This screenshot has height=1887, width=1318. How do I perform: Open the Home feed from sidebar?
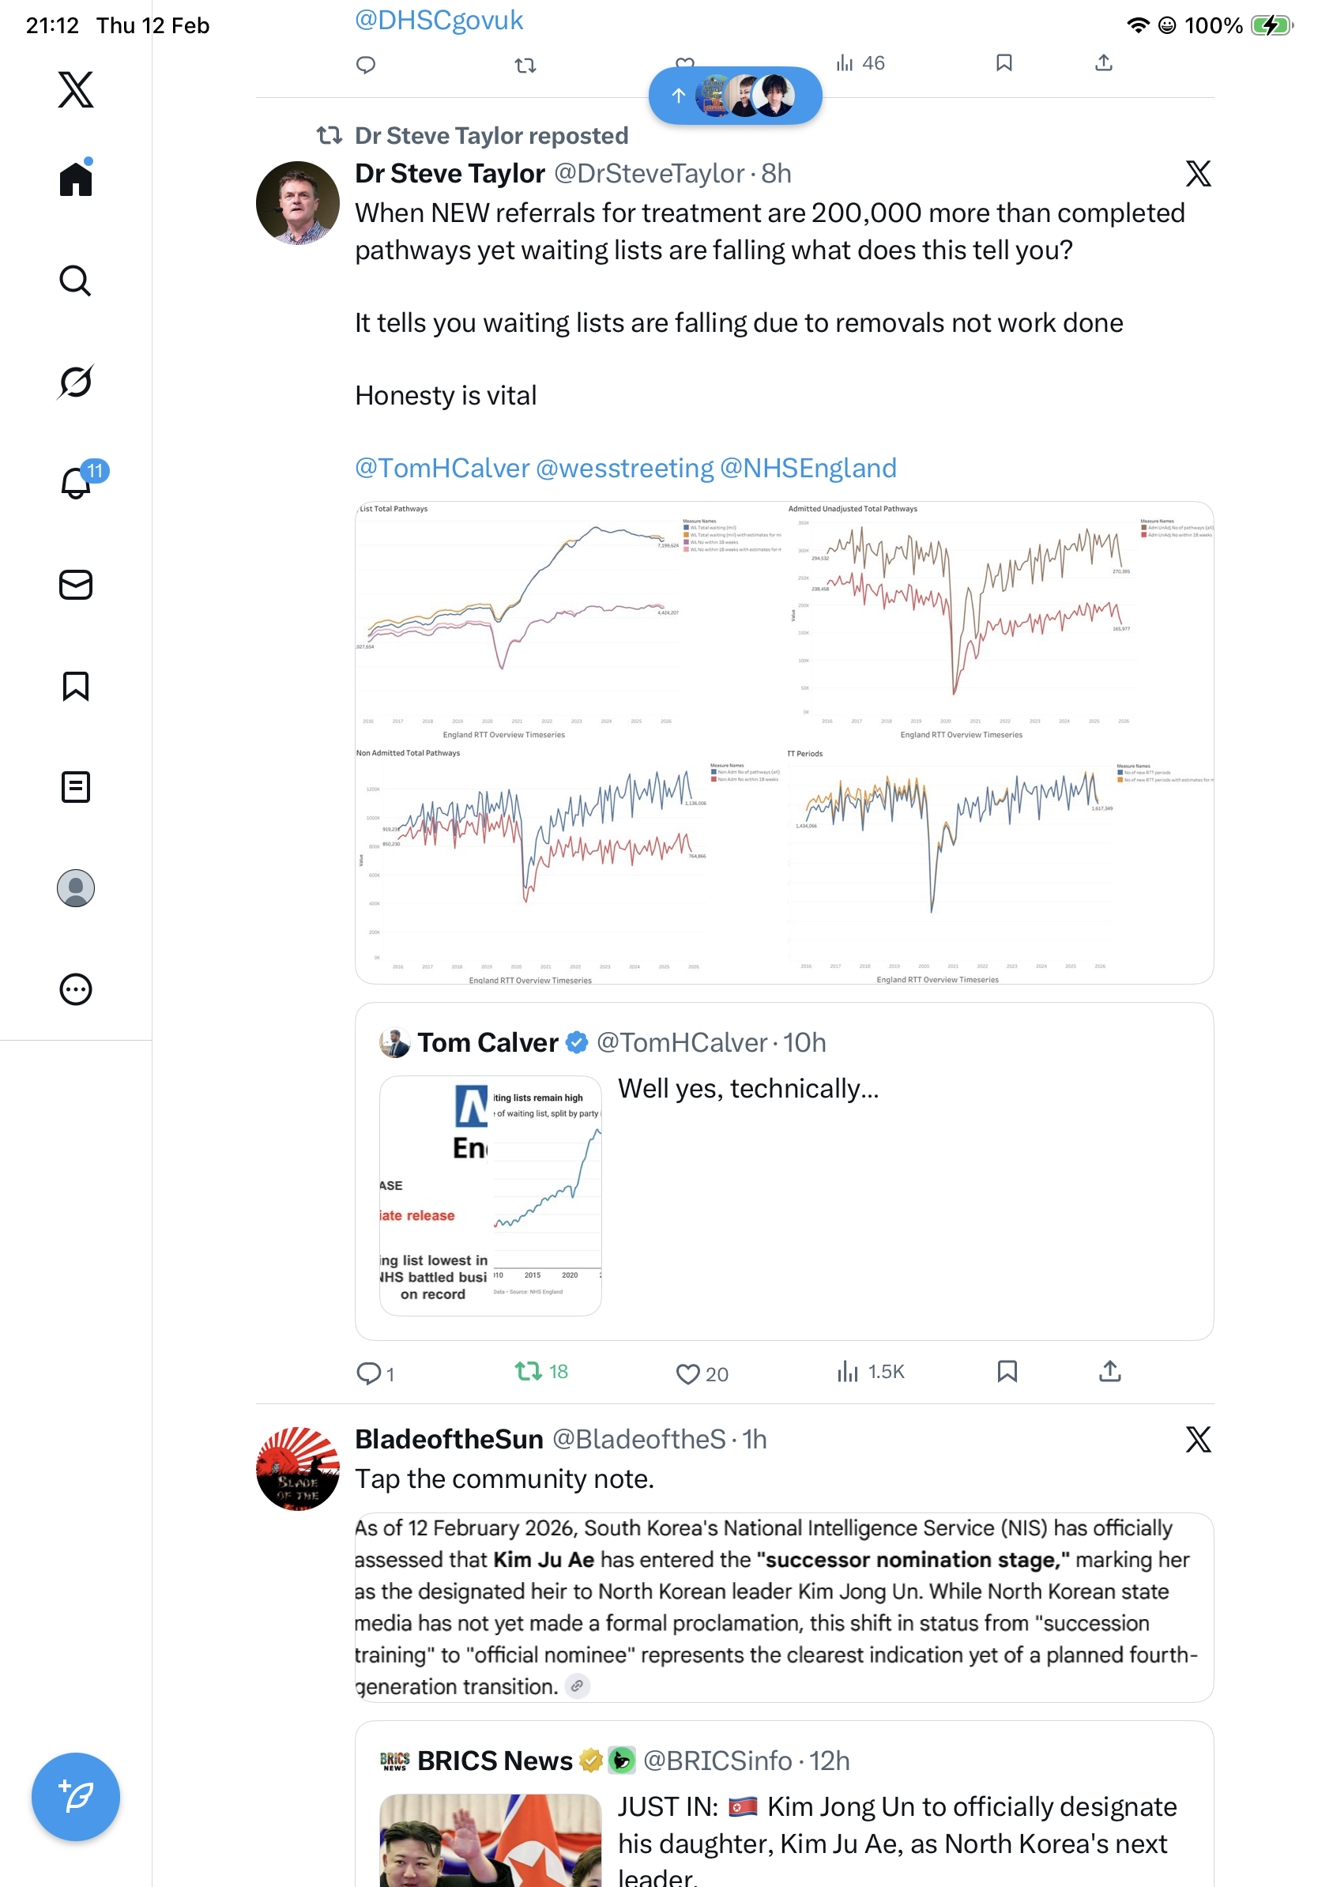pyautogui.click(x=76, y=179)
